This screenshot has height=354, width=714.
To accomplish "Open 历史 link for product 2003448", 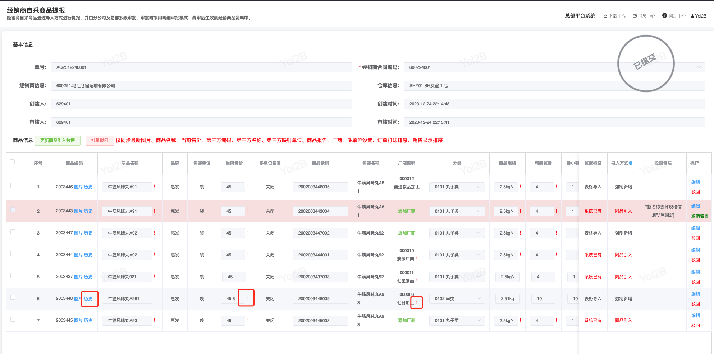I will point(88,299).
